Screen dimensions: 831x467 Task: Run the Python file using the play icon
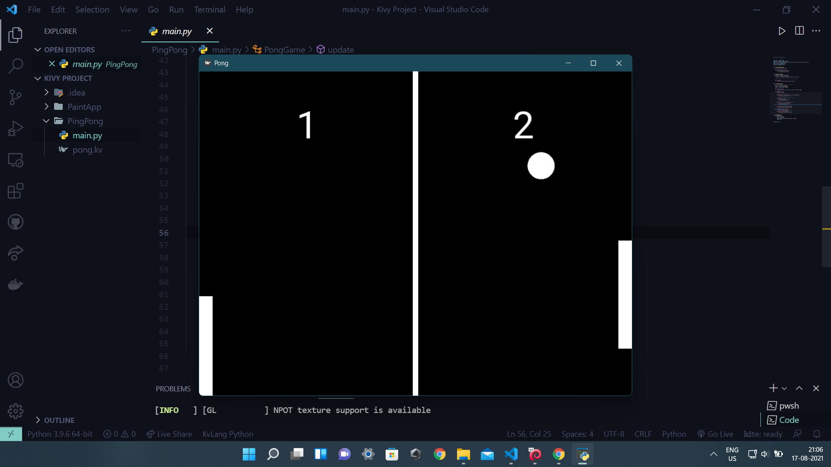point(782,31)
